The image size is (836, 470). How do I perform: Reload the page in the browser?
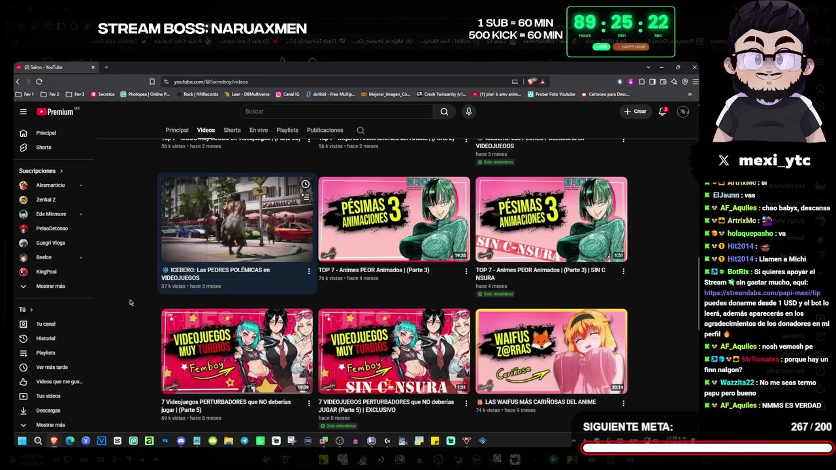[x=39, y=82]
